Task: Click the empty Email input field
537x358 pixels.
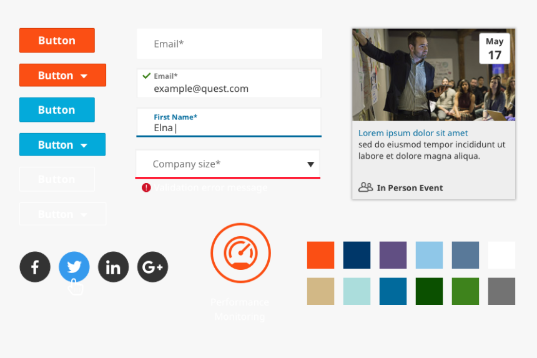Action: [x=229, y=44]
